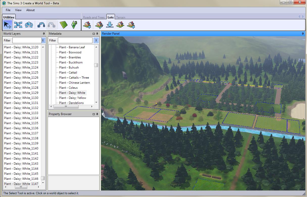Activate the Select Tool arrow icon
Image resolution: width=307 pixels, height=197 pixels.
[x=8, y=25]
